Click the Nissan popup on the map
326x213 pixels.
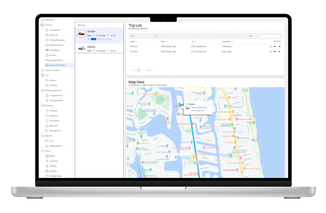point(198,108)
